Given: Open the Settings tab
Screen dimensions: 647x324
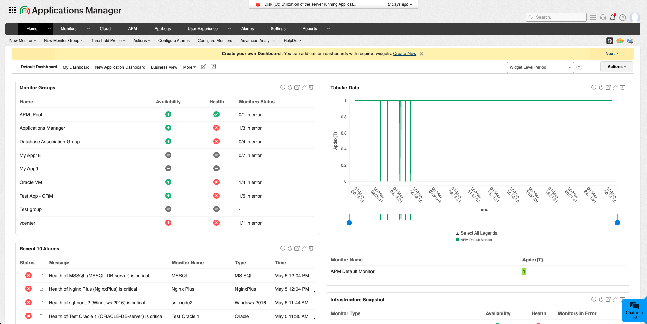Looking at the screenshot, I should pyautogui.click(x=278, y=29).
